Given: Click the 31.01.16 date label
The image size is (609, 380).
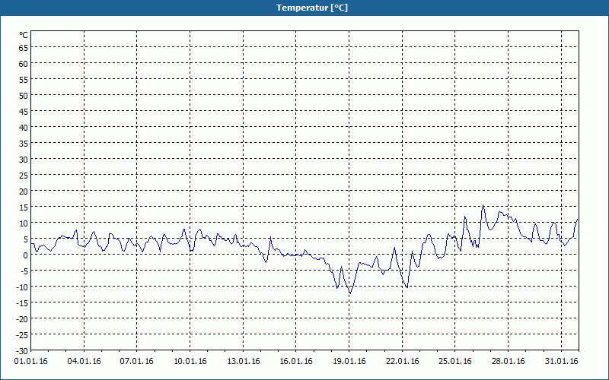Looking at the screenshot, I should [x=561, y=362].
